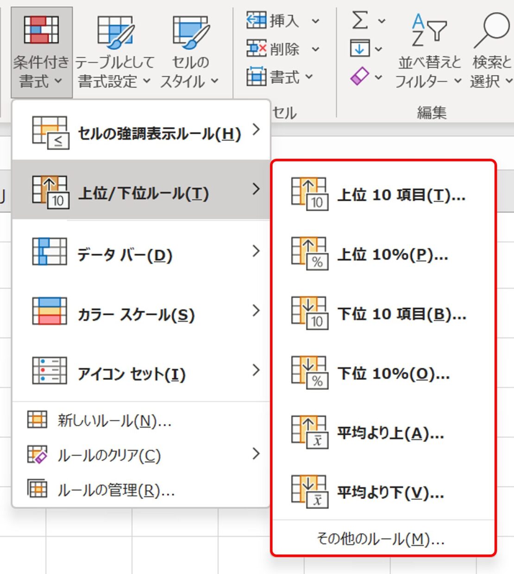Choose 上位 10%(P)... option
Screen dimensions: 514x574
click(383, 253)
